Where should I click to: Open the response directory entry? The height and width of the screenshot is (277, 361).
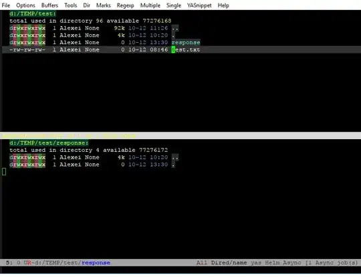pos(186,42)
